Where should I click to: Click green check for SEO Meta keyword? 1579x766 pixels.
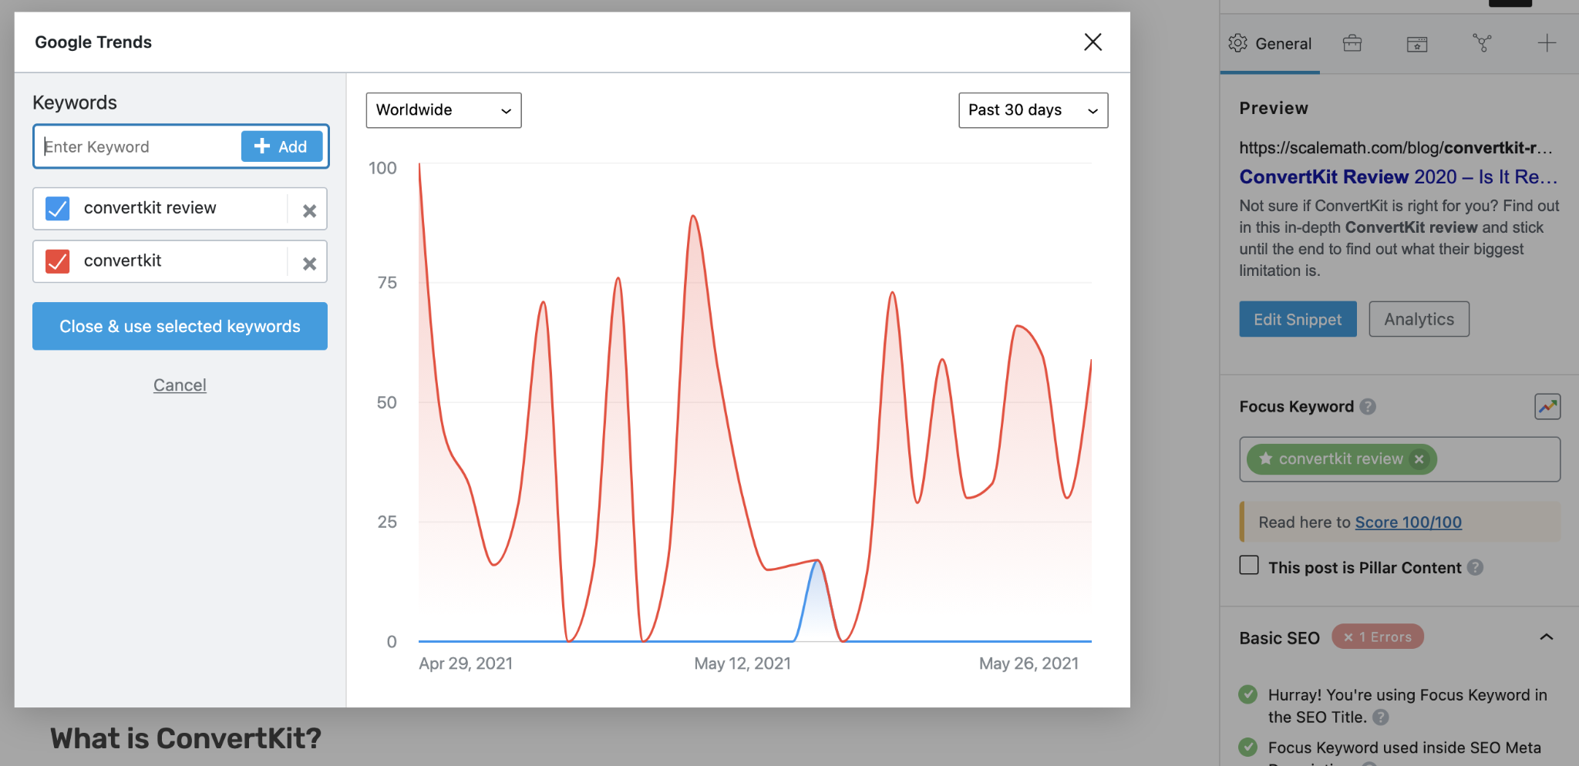pos(1247,747)
